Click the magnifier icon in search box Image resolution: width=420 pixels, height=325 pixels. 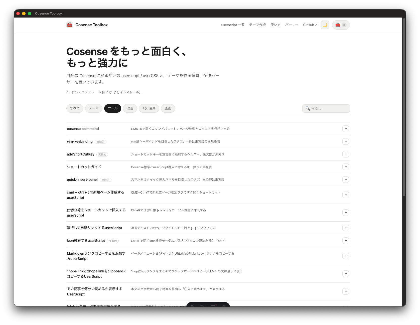click(308, 108)
